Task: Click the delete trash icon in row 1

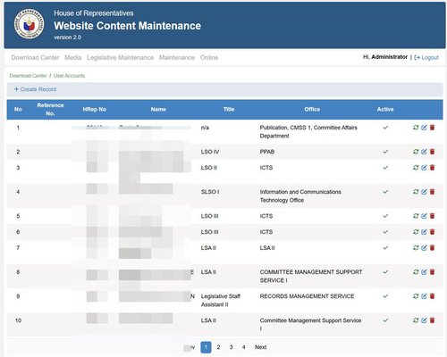Action: pos(432,128)
